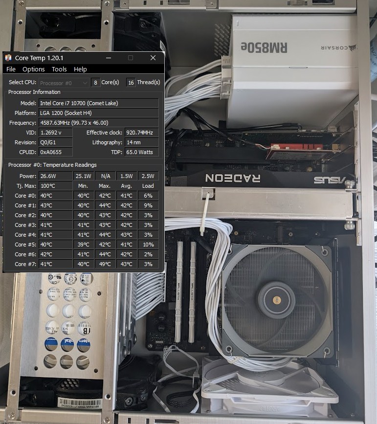This screenshot has width=377, height=424.
Task: Click the Avg. column header
Action: click(x=126, y=186)
